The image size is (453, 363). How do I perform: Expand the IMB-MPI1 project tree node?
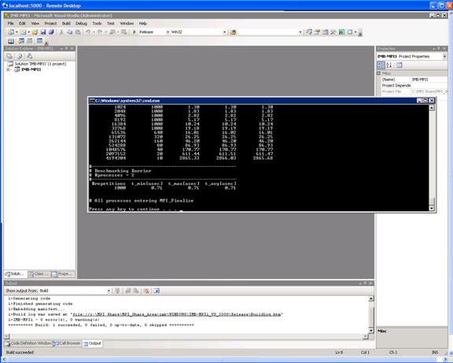(9, 69)
